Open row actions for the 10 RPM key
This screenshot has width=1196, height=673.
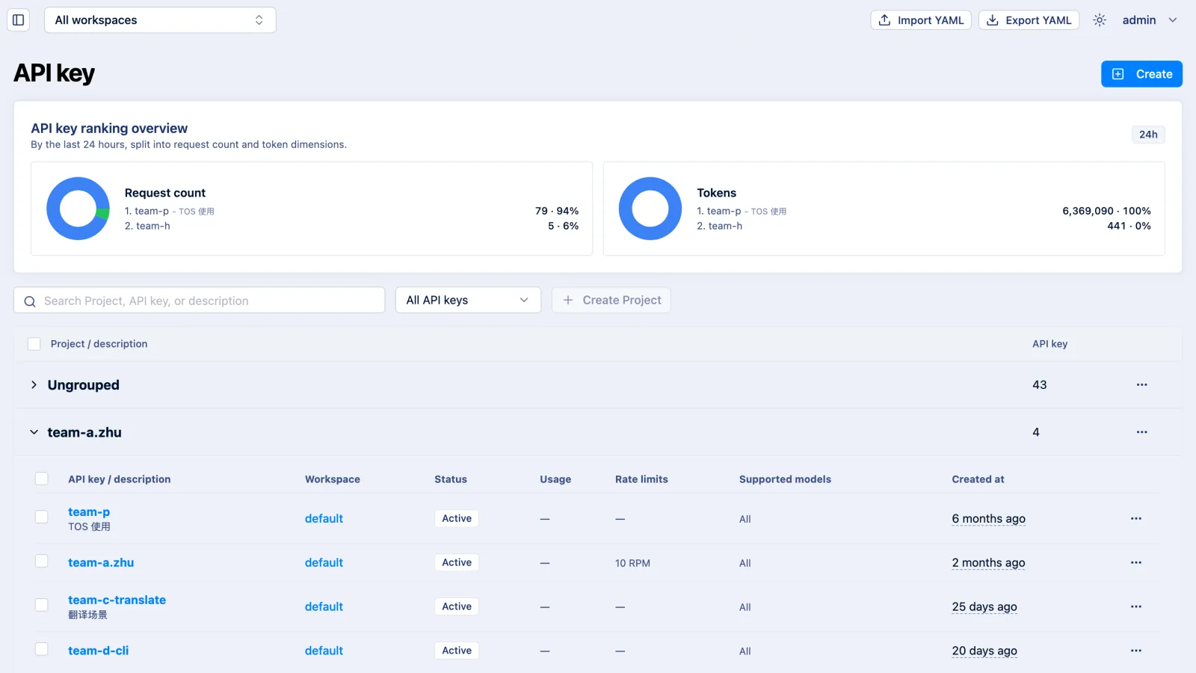click(1135, 562)
